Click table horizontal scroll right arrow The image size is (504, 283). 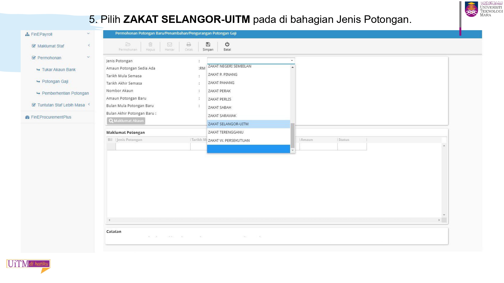coord(439,220)
